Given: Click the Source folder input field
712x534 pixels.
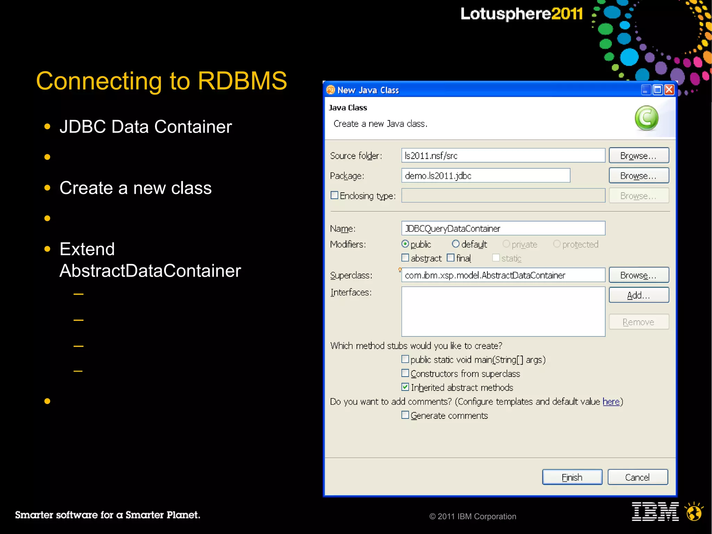Looking at the screenshot, I should coord(503,156).
